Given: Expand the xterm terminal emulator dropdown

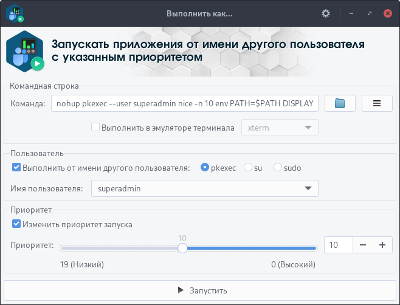Looking at the screenshot, I should click(280, 128).
